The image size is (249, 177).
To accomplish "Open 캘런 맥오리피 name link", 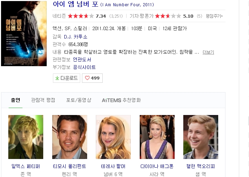I will 201,166.
